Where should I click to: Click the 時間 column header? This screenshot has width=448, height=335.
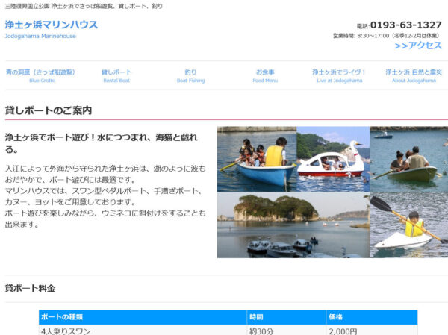pyautogui.click(x=286, y=317)
